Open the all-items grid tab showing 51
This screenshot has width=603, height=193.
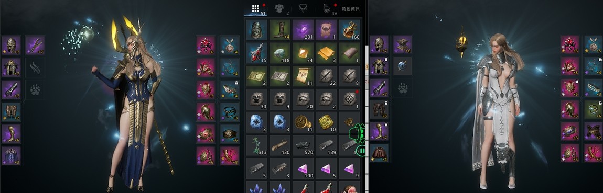256,8
